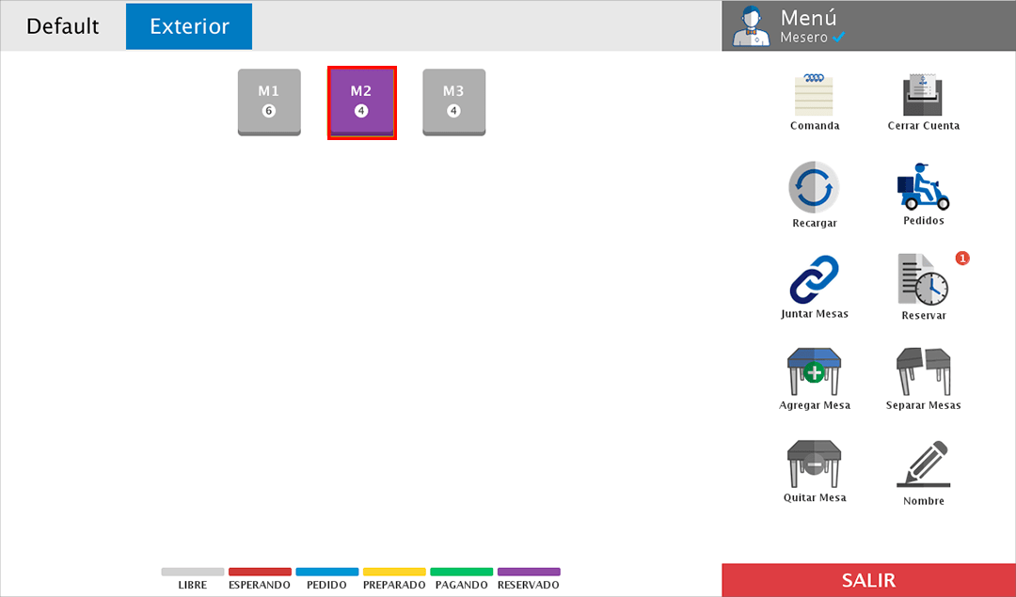The height and width of the screenshot is (597, 1016).
Task: Open Pedidos delivery scooter icon
Action: (923, 187)
